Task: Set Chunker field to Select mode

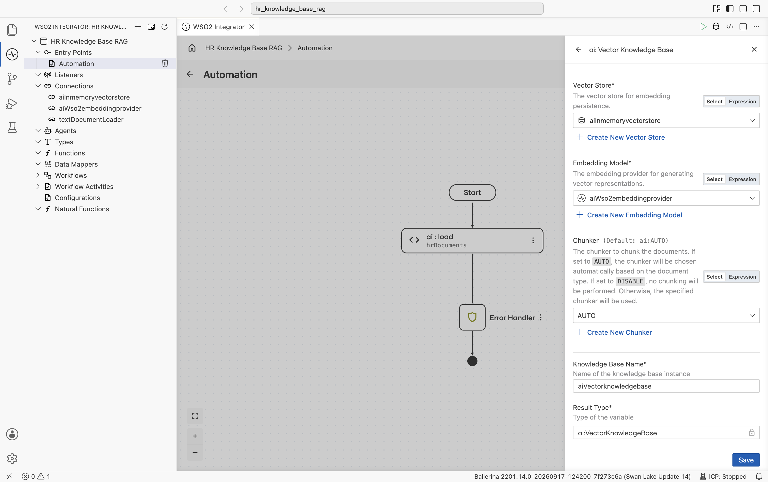Action: coord(714,277)
